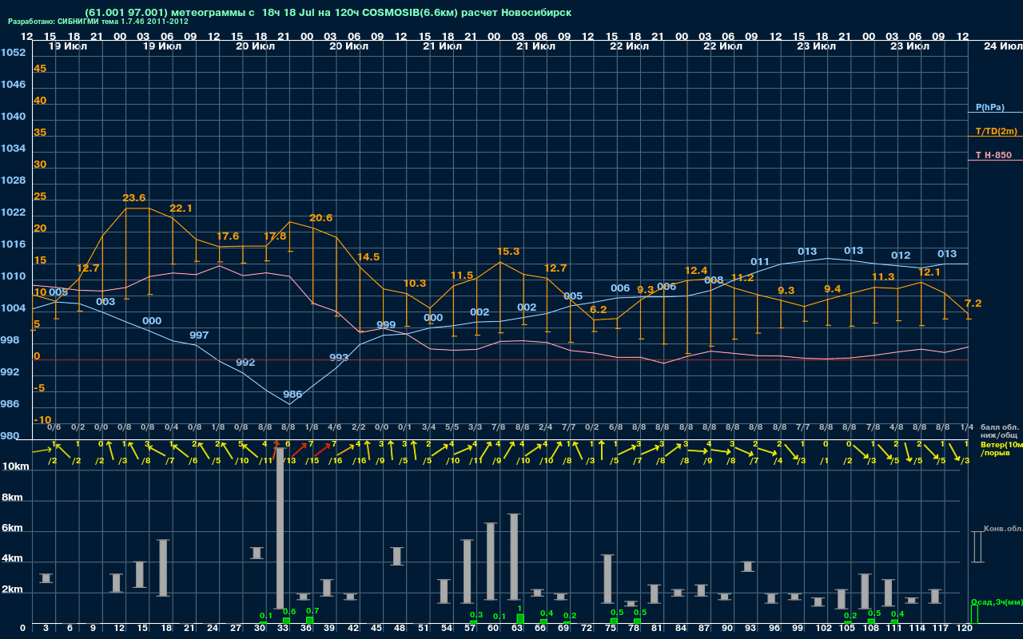Screen dimensions: 1023x639
Task: Click forecast hour 63 on bottom axis
Action: [517, 629]
